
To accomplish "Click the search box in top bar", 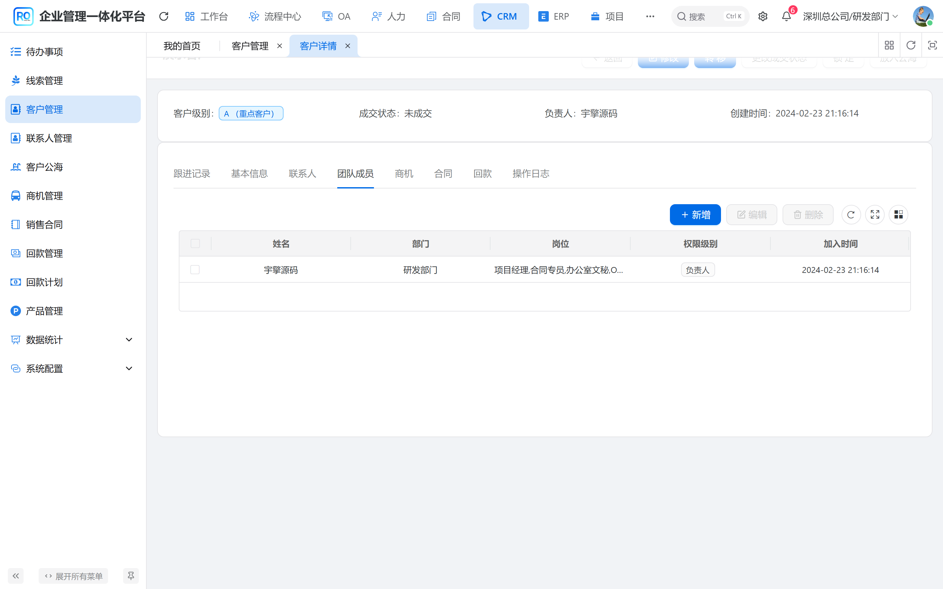I will coord(710,16).
